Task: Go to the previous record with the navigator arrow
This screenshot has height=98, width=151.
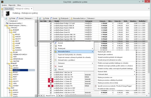Action: point(44,95)
